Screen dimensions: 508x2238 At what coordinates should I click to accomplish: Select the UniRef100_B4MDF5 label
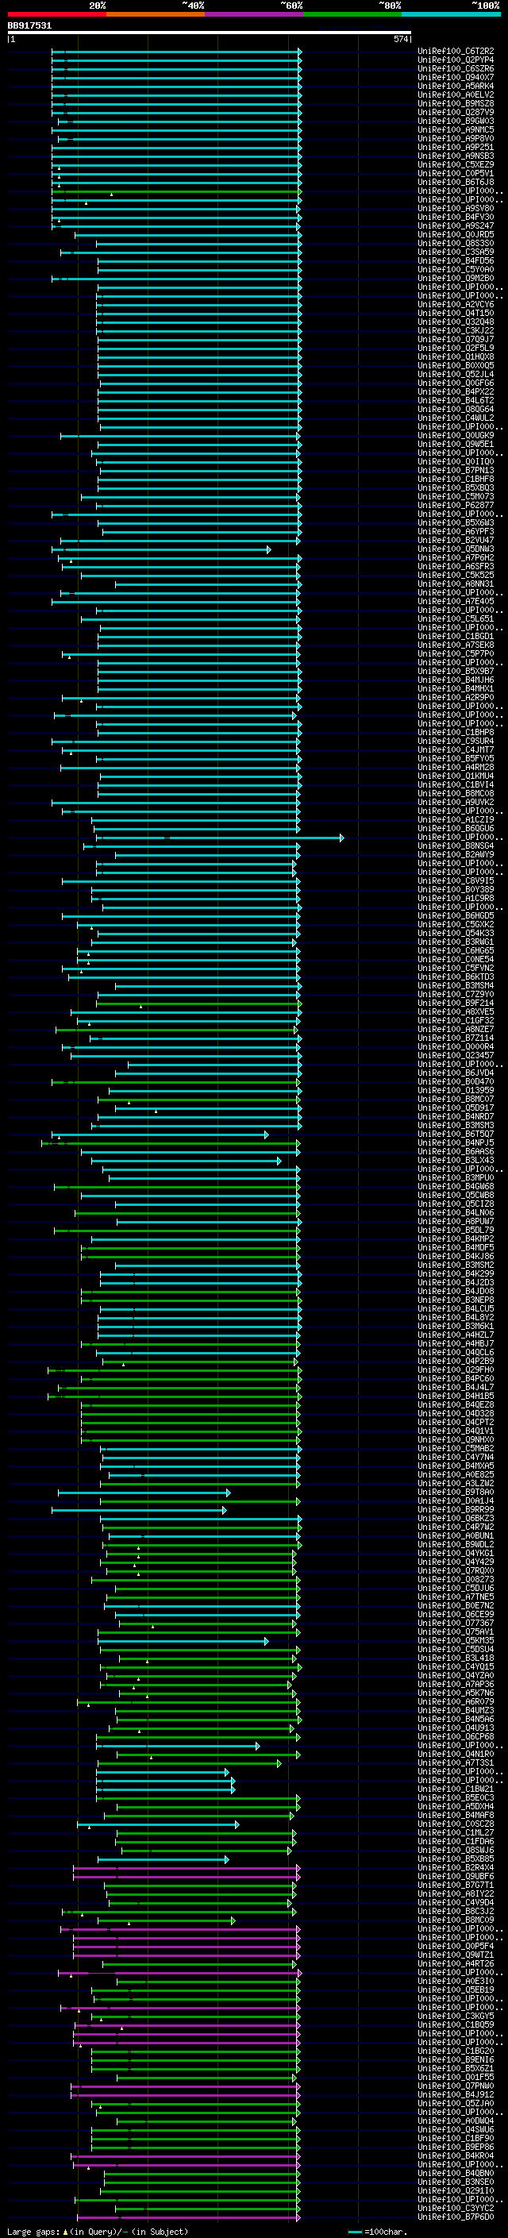click(456, 1247)
